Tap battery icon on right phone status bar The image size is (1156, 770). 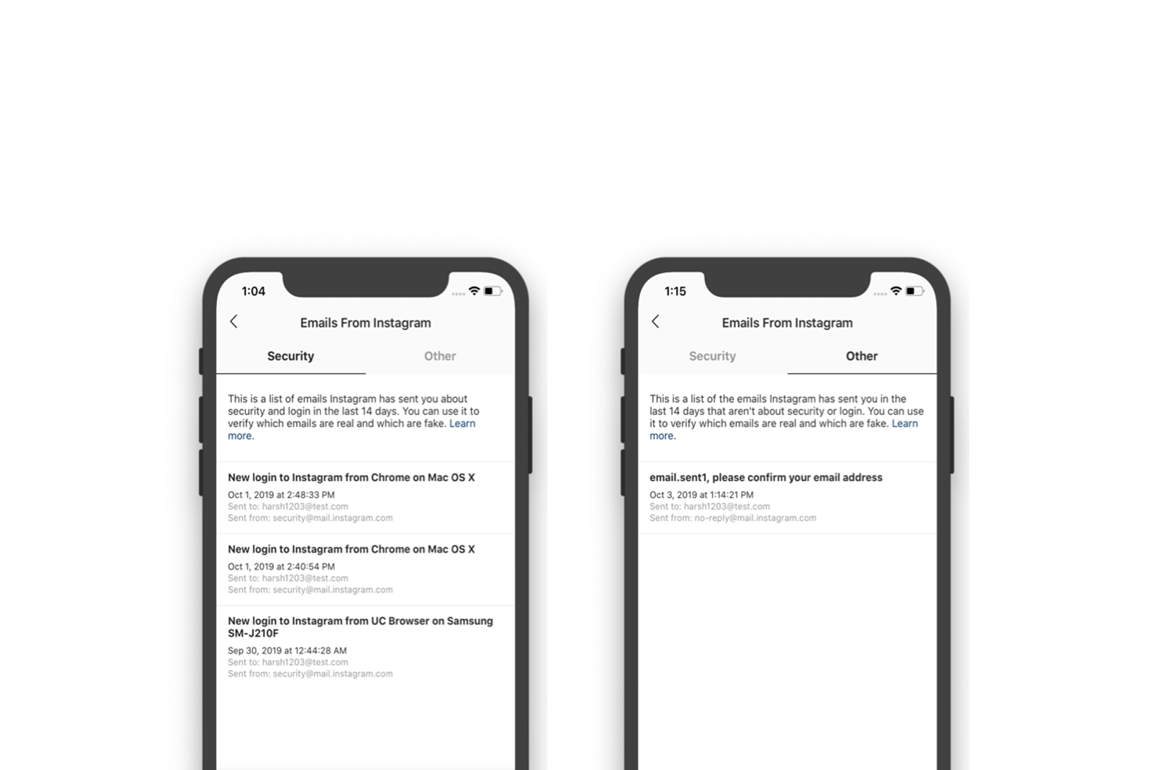click(914, 289)
